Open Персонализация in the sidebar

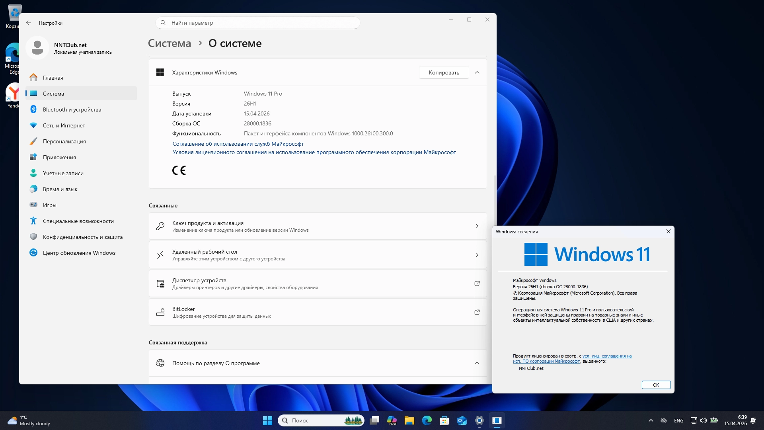pyautogui.click(x=64, y=141)
